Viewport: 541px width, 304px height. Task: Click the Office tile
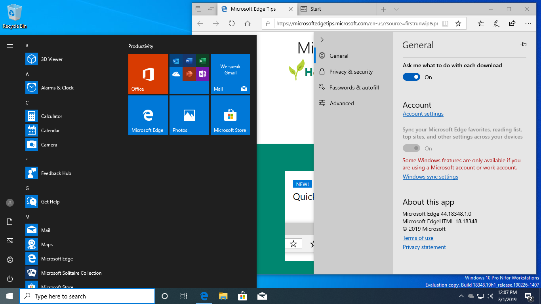(x=148, y=74)
